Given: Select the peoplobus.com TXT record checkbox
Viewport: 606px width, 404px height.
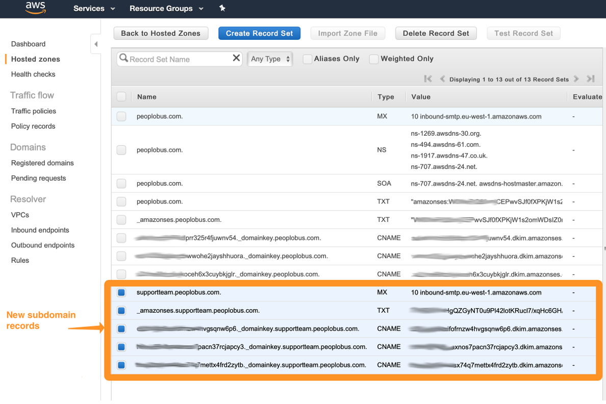Looking at the screenshot, I should pyautogui.click(x=121, y=201).
